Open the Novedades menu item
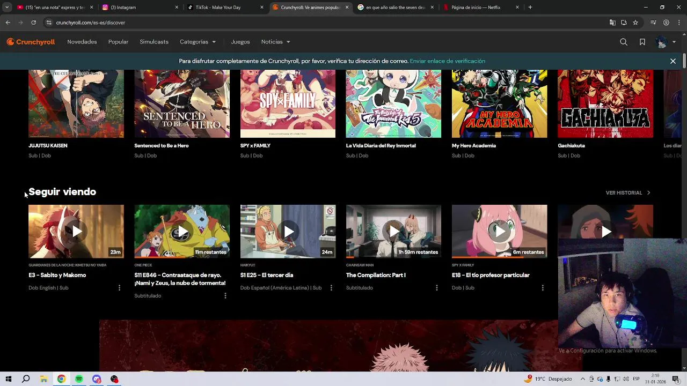This screenshot has height=386, width=687. (82, 42)
